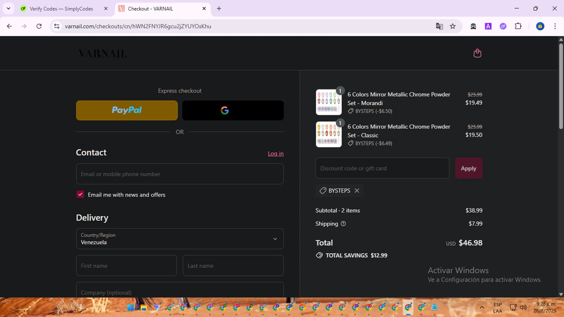Expand the Country/Region dropdown
Screen dimensions: 564x317
coord(180,238)
